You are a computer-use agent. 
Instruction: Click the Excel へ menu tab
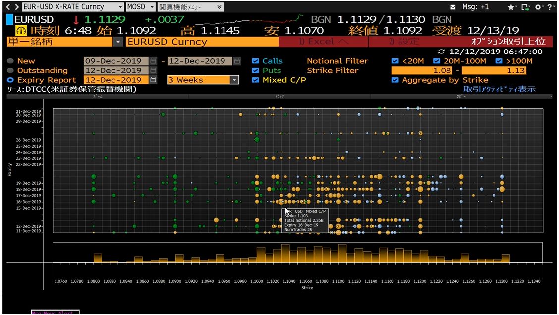[324, 42]
